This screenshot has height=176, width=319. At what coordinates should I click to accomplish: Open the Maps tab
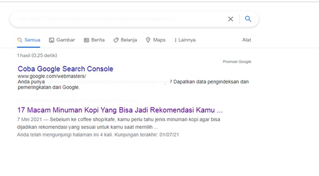[x=156, y=40]
